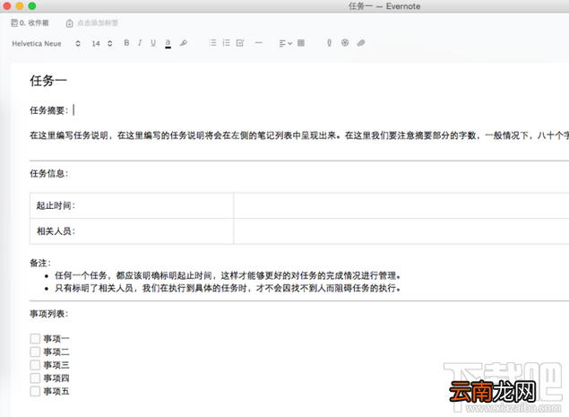The width and height of the screenshot is (569, 417).
Task: Start an audio recording with microphone icon
Action: [x=329, y=43]
